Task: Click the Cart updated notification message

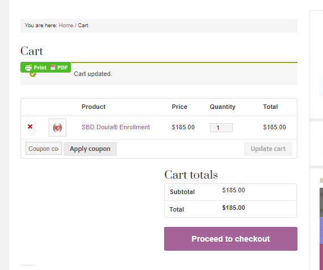Action: coord(93,74)
